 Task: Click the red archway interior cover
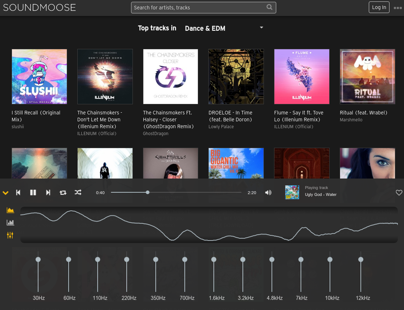pyautogui.click(x=302, y=163)
